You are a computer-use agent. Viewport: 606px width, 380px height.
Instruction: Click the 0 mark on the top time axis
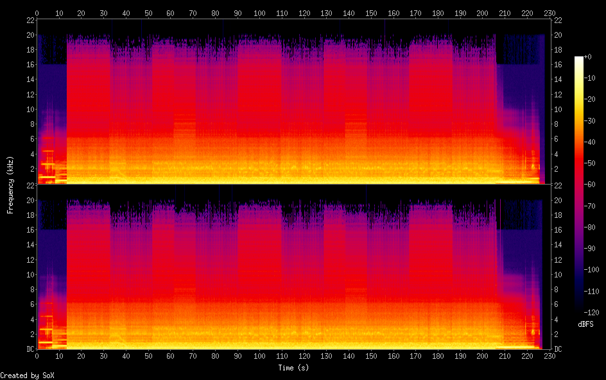coord(37,13)
